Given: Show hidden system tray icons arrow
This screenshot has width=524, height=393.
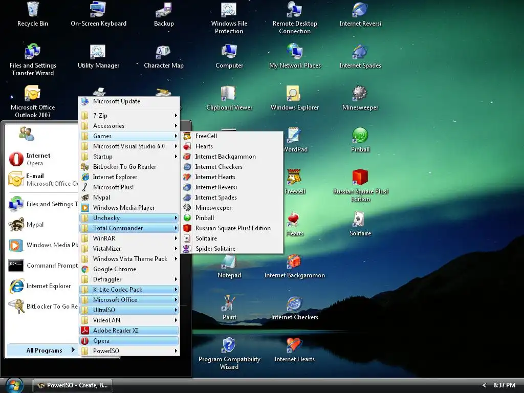Looking at the screenshot, I should click(484, 385).
